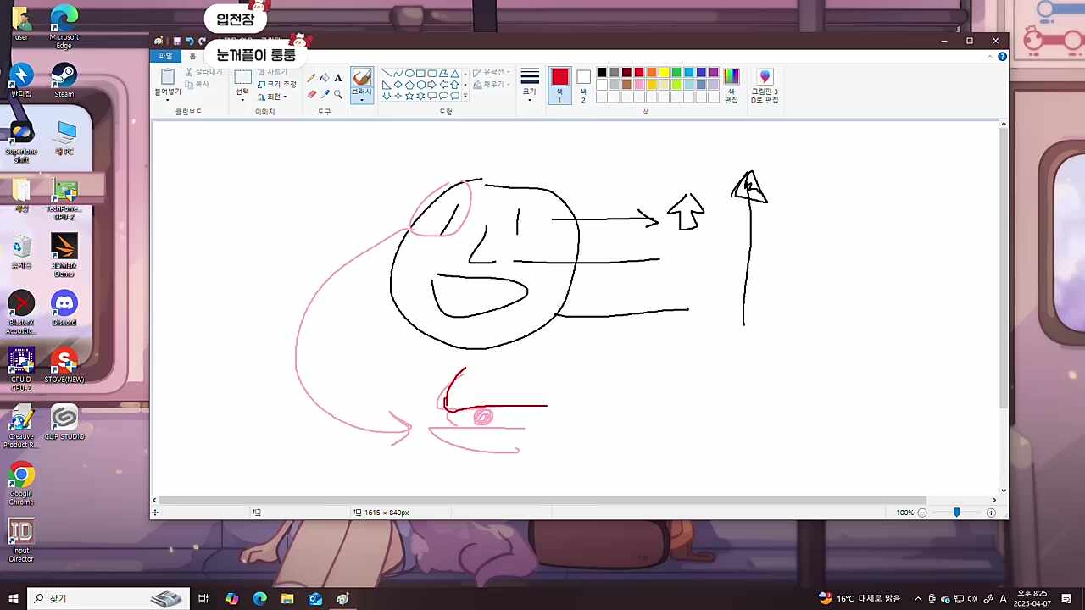Select the Magnifier tool
Viewport: 1085px width, 610px height.
click(x=337, y=94)
